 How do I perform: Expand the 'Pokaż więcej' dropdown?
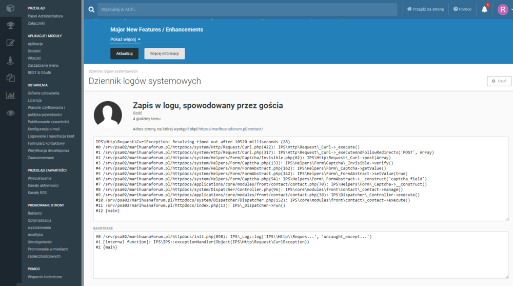[x=125, y=40]
